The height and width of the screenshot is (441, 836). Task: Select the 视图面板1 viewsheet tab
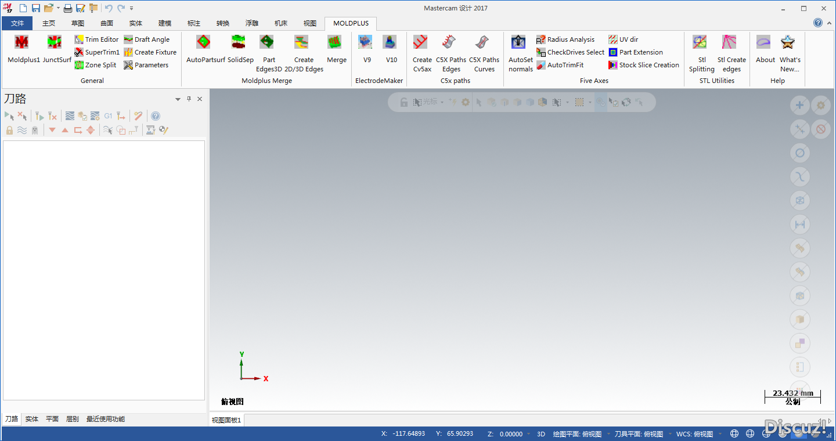pyautogui.click(x=226, y=420)
